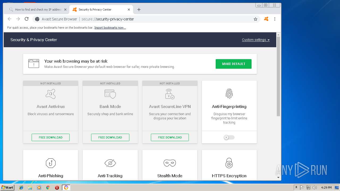Click the Import bookmarks now link
The width and height of the screenshot is (340, 191).
110,28
